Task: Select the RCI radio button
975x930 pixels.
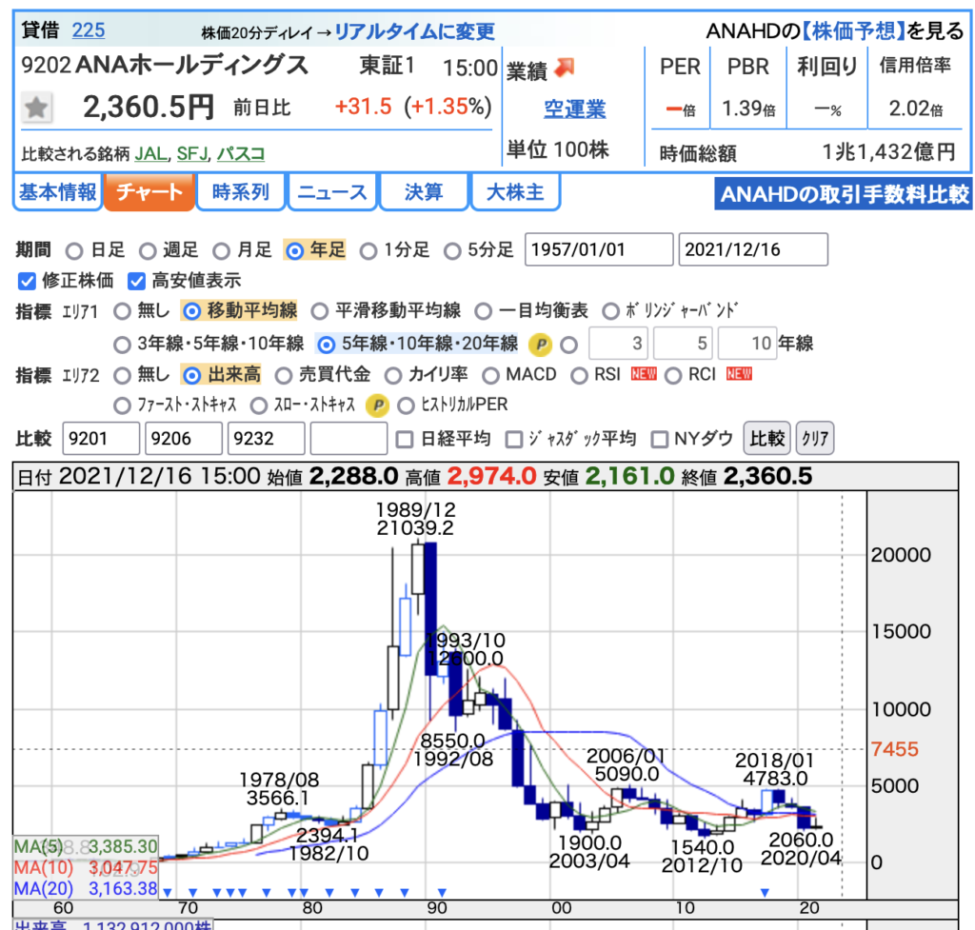Action: [673, 375]
